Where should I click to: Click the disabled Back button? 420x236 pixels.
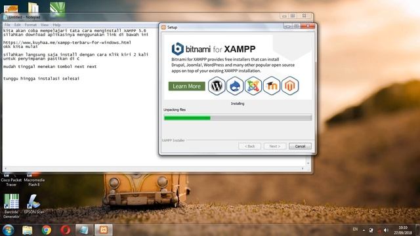coord(249,146)
